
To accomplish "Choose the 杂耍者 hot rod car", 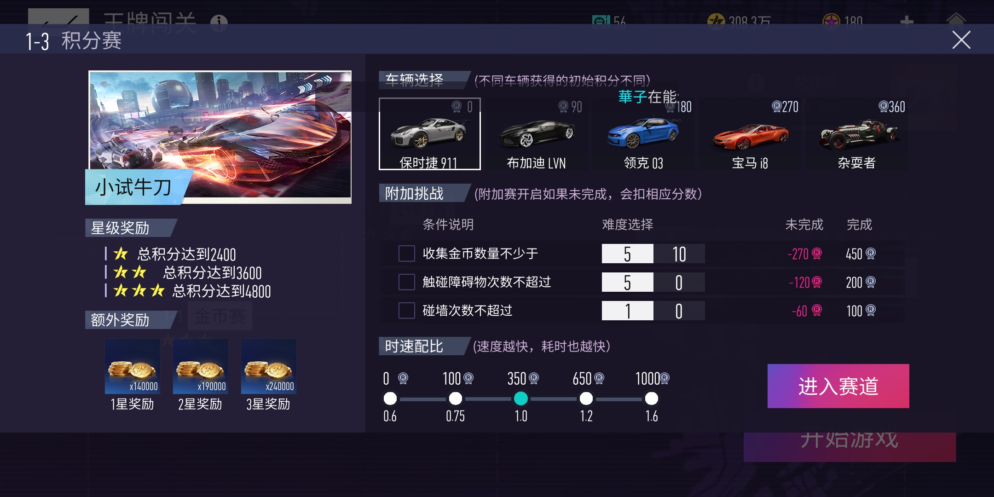I will point(857,134).
